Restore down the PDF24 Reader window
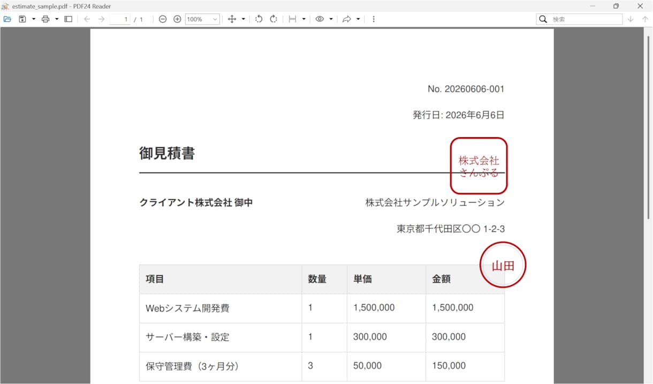Image resolution: width=653 pixels, height=384 pixels. tap(616, 6)
